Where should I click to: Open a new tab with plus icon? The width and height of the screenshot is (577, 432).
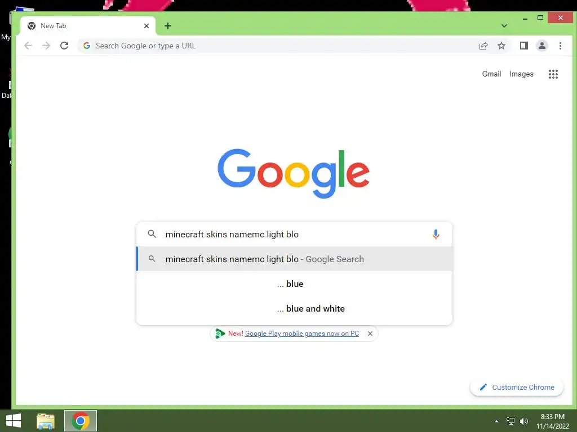(x=168, y=26)
